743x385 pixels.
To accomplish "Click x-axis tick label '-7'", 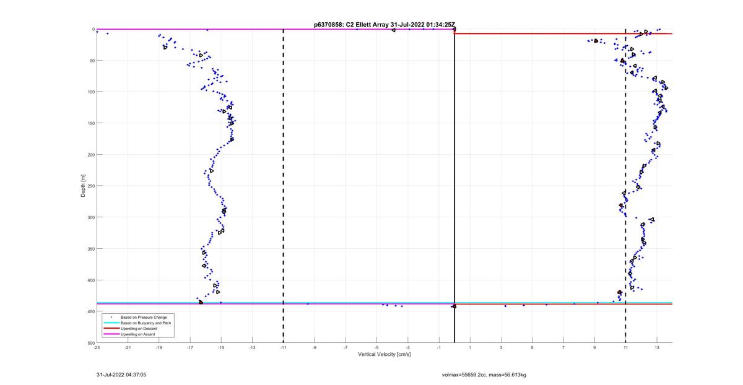I will [345, 348].
